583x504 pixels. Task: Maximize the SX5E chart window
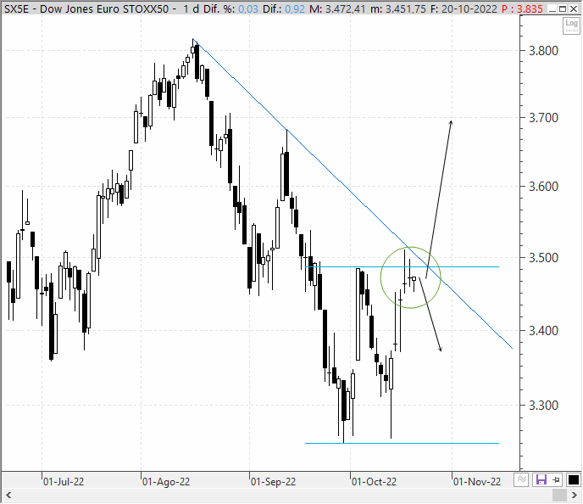563,8
